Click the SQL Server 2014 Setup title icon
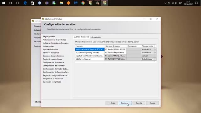 coord(43,19)
